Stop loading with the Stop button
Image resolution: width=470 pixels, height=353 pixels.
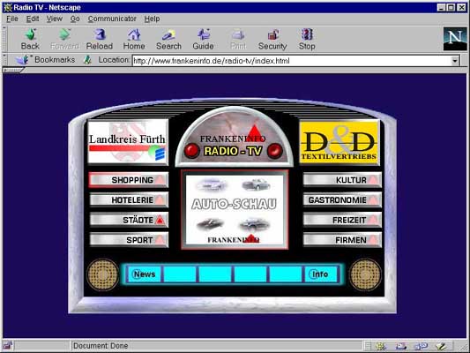tap(307, 39)
